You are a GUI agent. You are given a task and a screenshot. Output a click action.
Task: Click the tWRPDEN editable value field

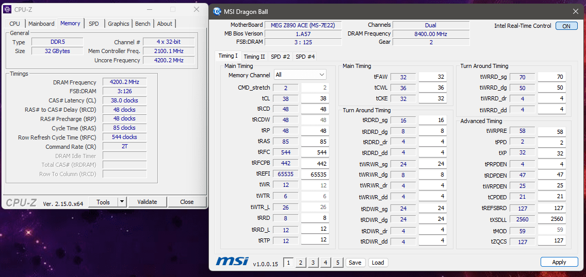(x=551, y=185)
